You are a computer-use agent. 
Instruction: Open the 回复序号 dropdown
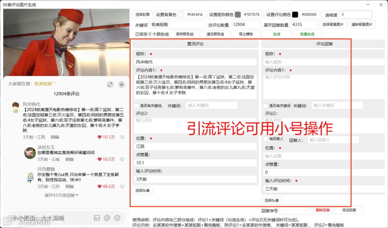coord(295,210)
